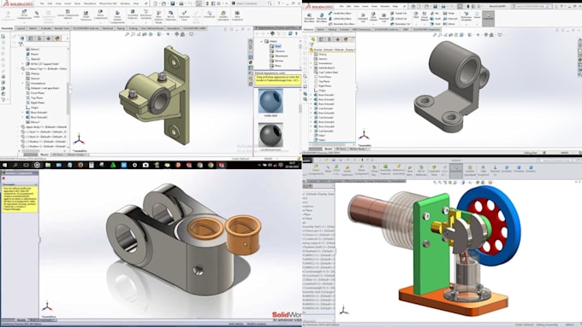Open Firefox from the taskbar
The height and width of the screenshot is (327, 582).
coord(80,165)
